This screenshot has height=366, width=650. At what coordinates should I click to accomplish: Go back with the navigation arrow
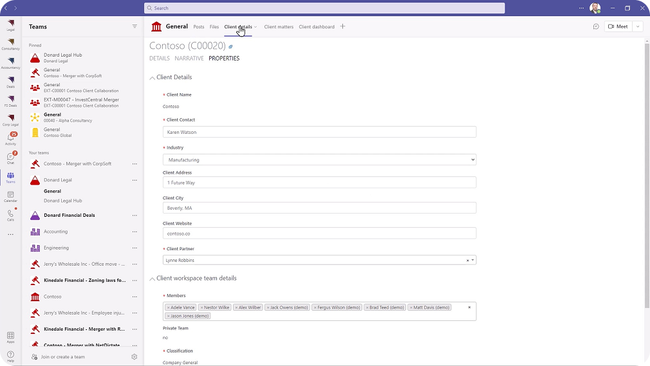pyautogui.click(x=6, y=8)
